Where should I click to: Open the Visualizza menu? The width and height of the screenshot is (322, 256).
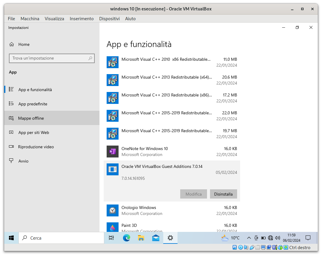55,19
